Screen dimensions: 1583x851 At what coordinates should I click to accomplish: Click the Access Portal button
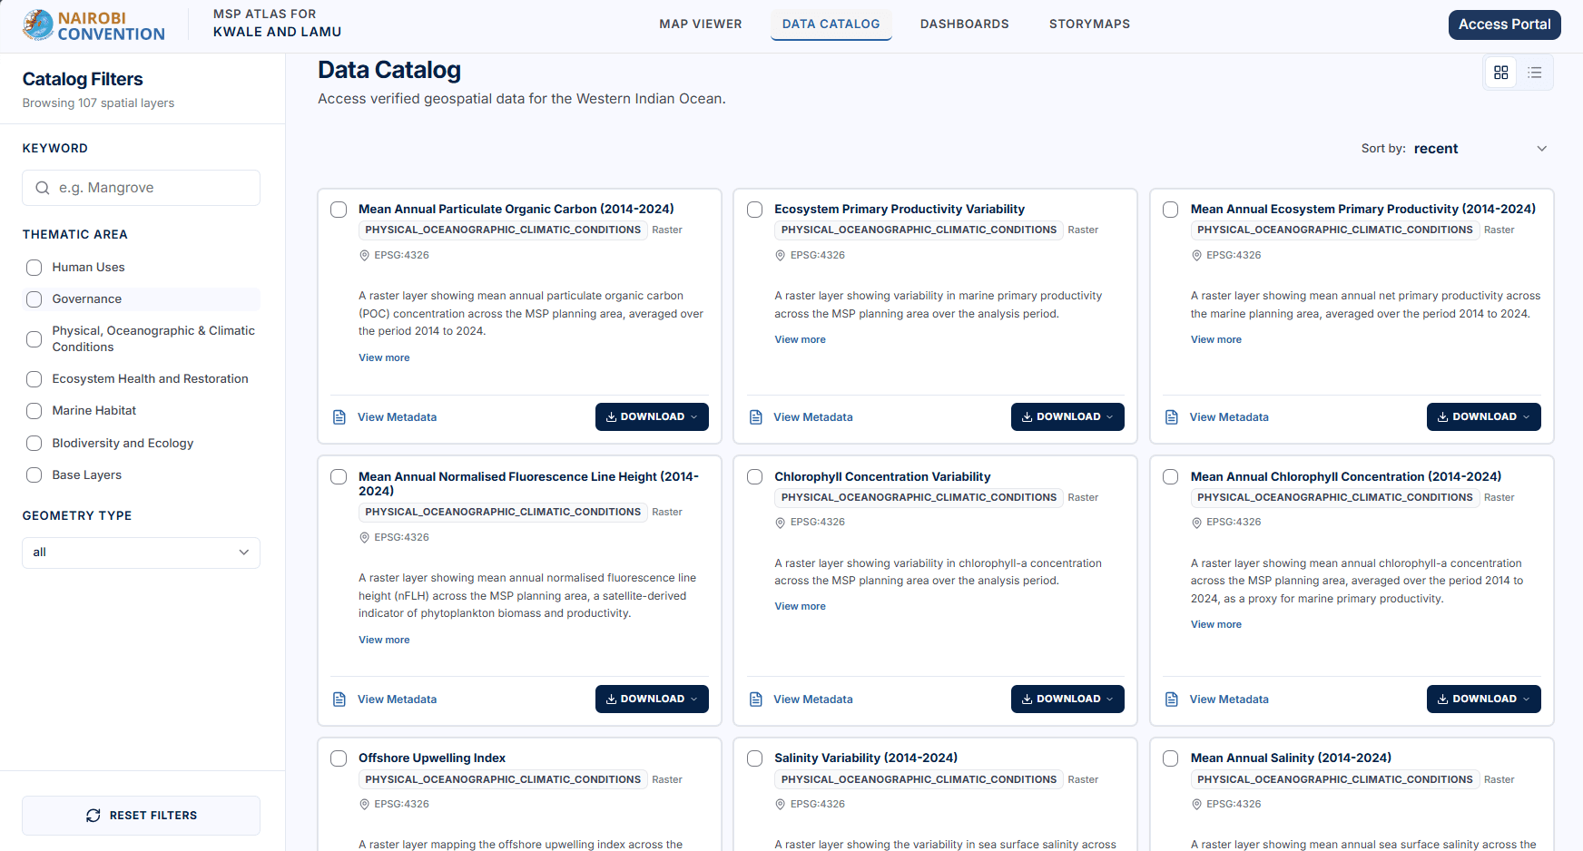pos(1505,24)
